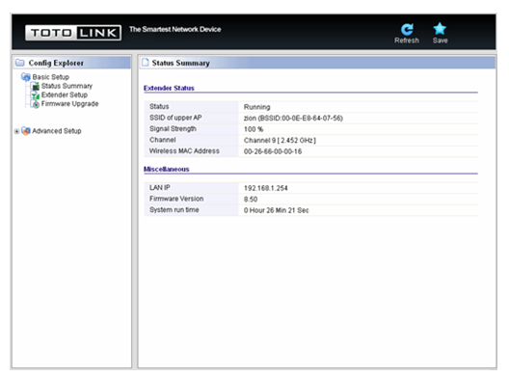Click the Save label text
This screenshot has height=377, width=509.
[441, 40]
